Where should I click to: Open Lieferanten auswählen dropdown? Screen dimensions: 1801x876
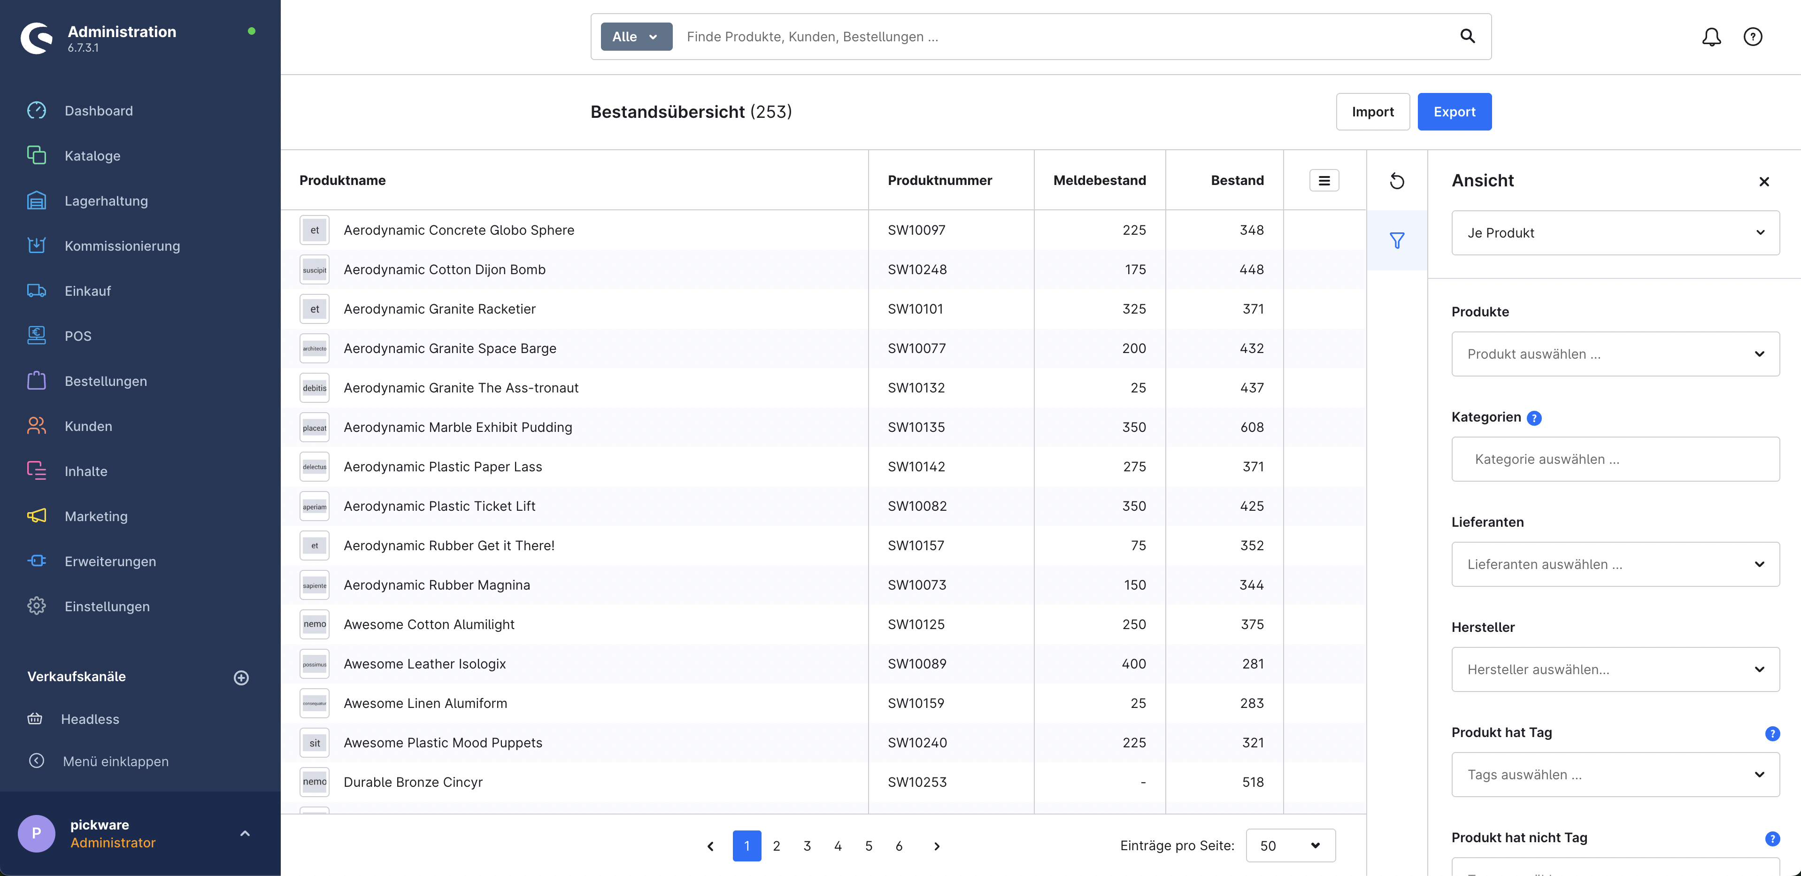coord(1615,564)
